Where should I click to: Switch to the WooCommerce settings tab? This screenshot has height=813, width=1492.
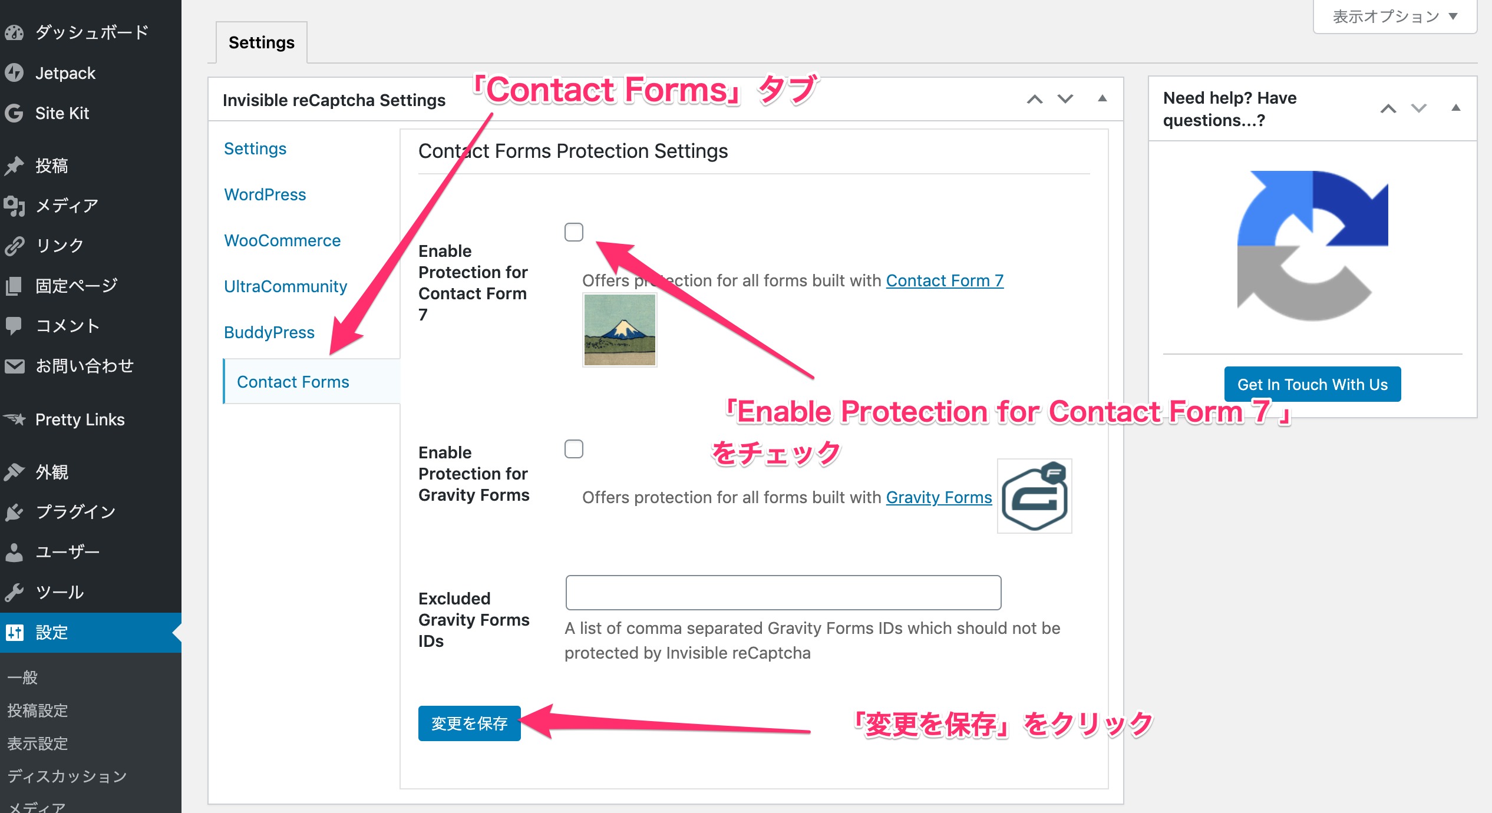click(282, 240)
